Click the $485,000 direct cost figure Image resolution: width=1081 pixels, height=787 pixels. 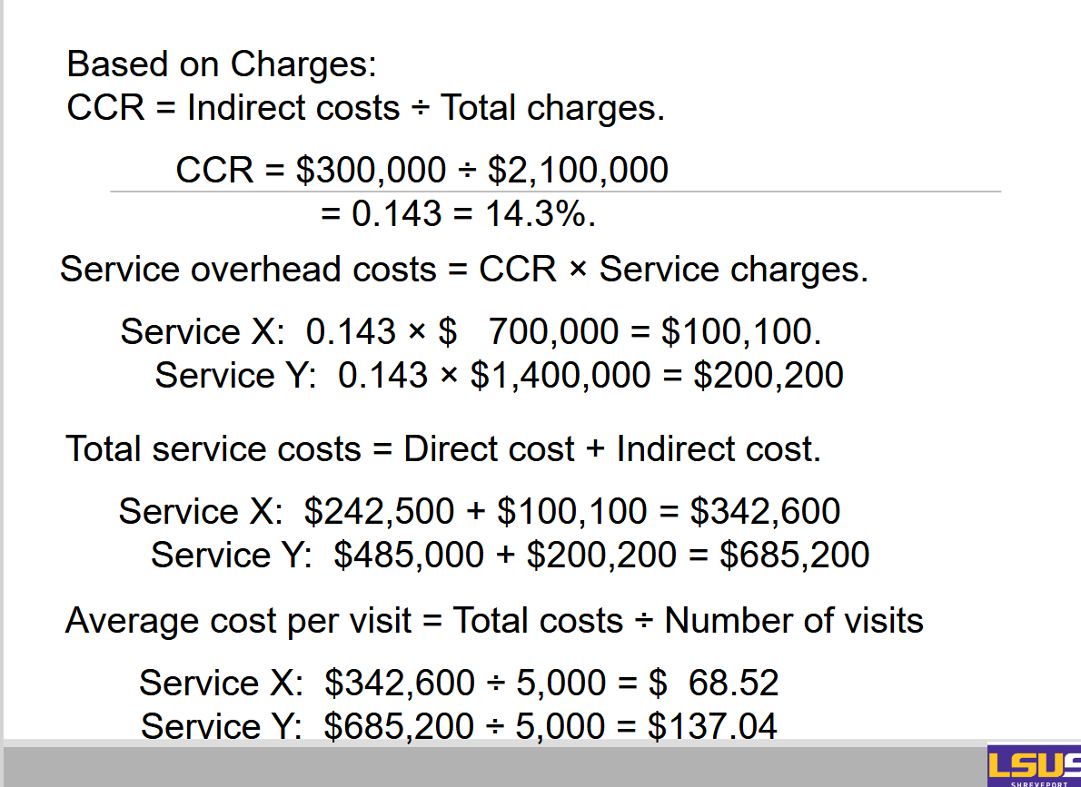pos(409,555)
